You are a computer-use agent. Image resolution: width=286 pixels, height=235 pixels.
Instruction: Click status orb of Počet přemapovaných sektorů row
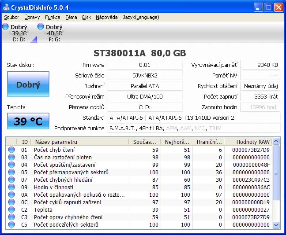11,172
